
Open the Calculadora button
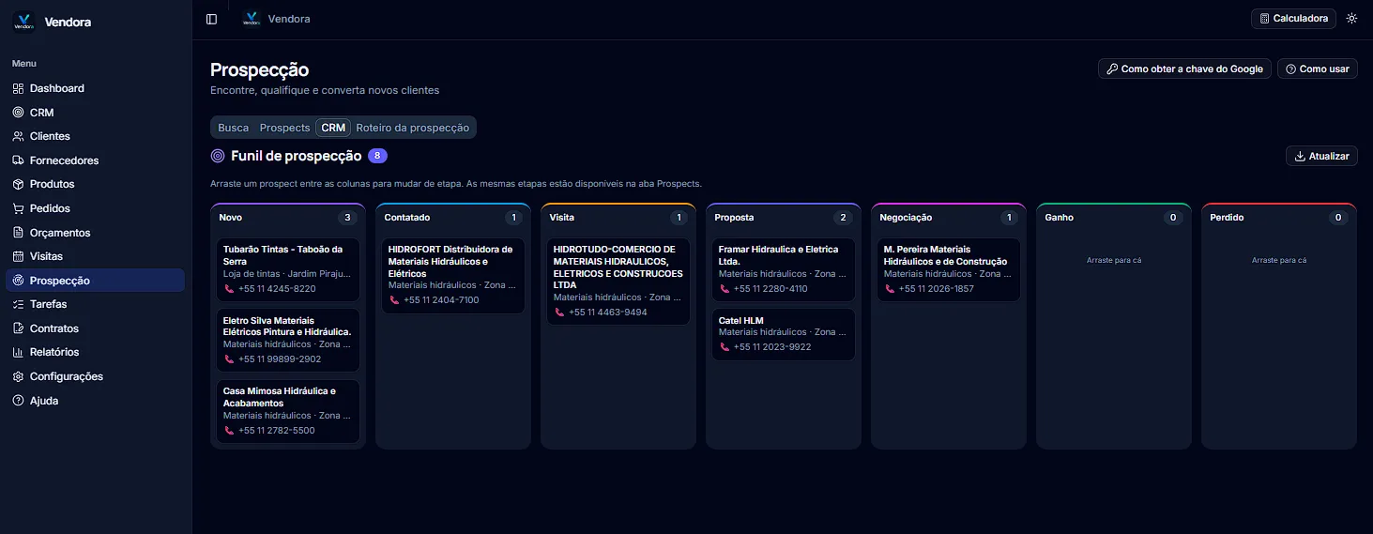coord(1293,19)
